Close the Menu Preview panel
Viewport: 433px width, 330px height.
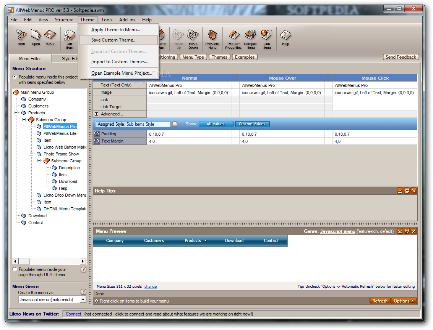(414, 231)
